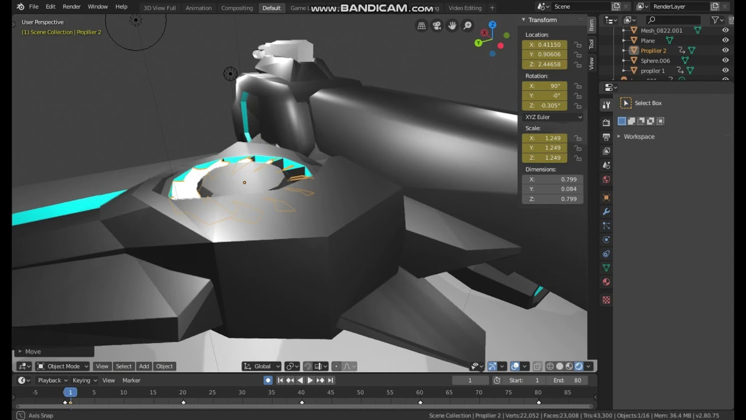Click the keyframe diamond at frame 60
The image size is (746, 420).
(x=420, y=402)
